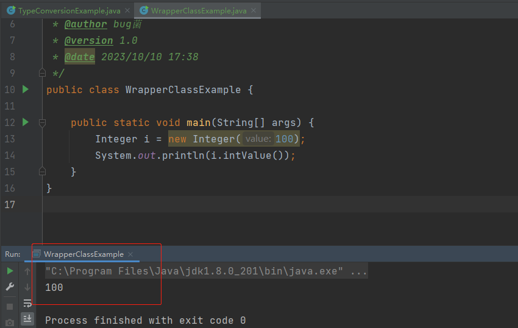The width and height of the screenshot is (518, 328).
Task: Click the WrapperClassExample class name in code
Action: click(183, 89)
